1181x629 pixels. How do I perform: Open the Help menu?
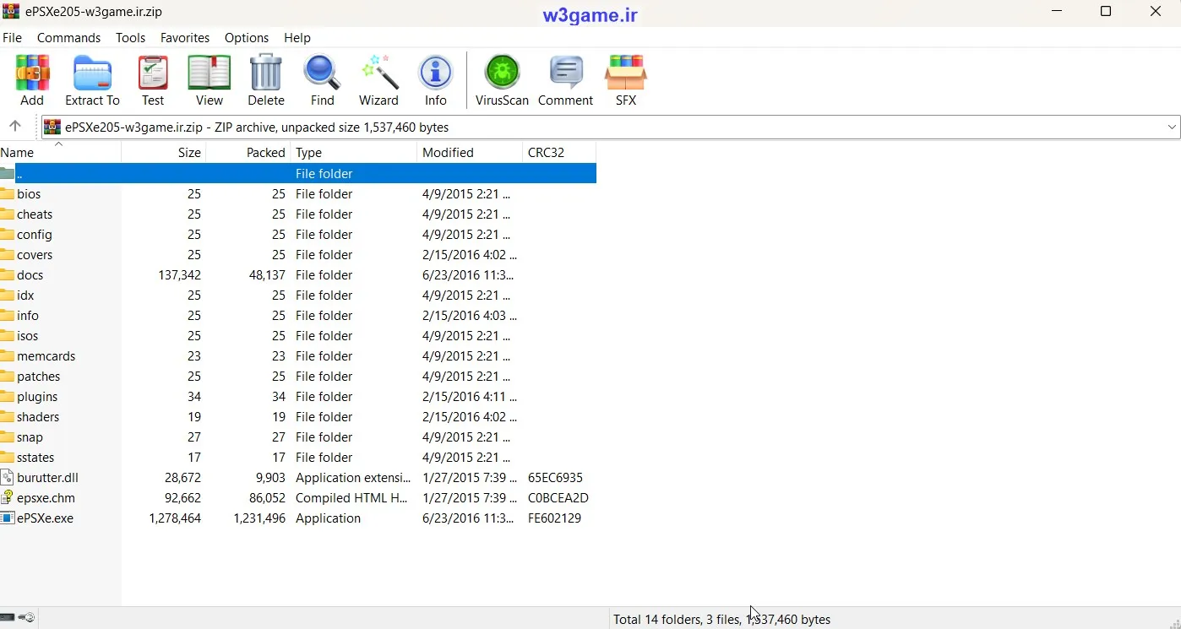(x=297, y=38)
